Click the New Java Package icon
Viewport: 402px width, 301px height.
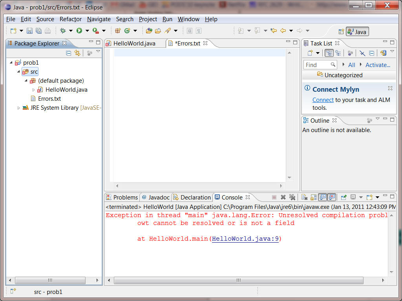(118, 31)
